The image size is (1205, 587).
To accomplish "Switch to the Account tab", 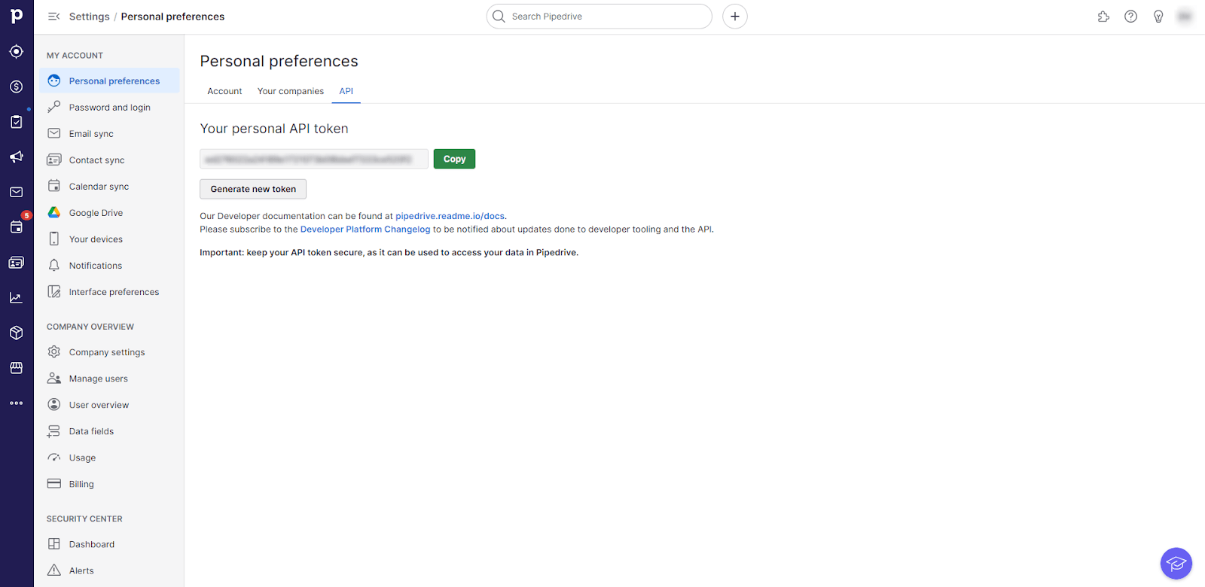I will point(224,91).
